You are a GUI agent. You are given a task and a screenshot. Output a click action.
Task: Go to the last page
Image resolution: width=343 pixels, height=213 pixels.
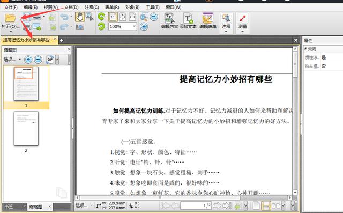[227, 205]
